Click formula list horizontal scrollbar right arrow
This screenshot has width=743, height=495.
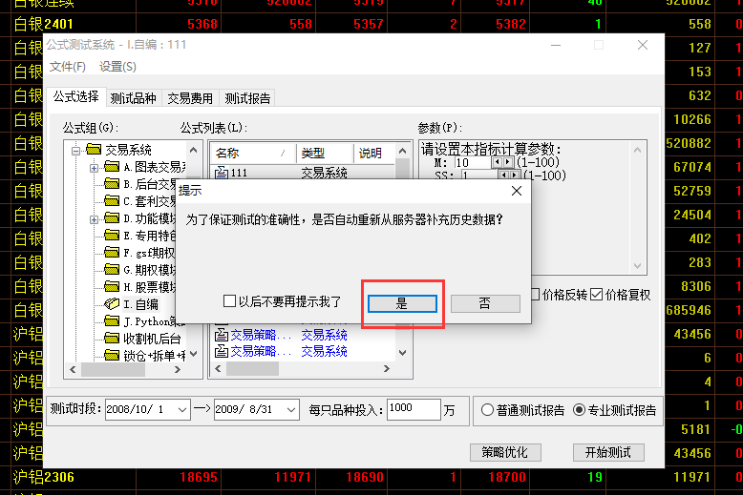pos(387,369)
